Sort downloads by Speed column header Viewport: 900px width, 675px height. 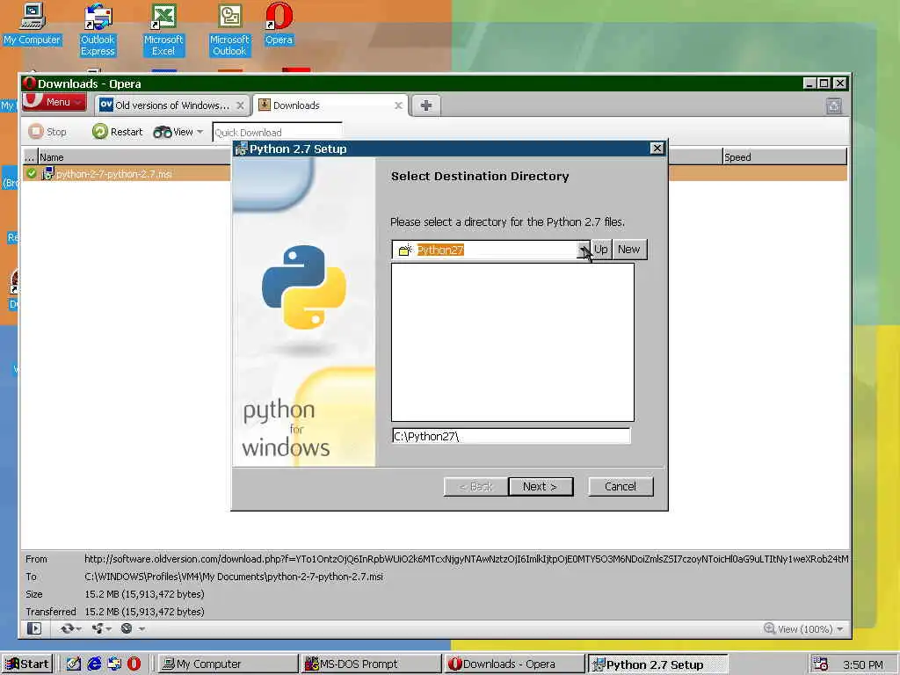point(784,156)
